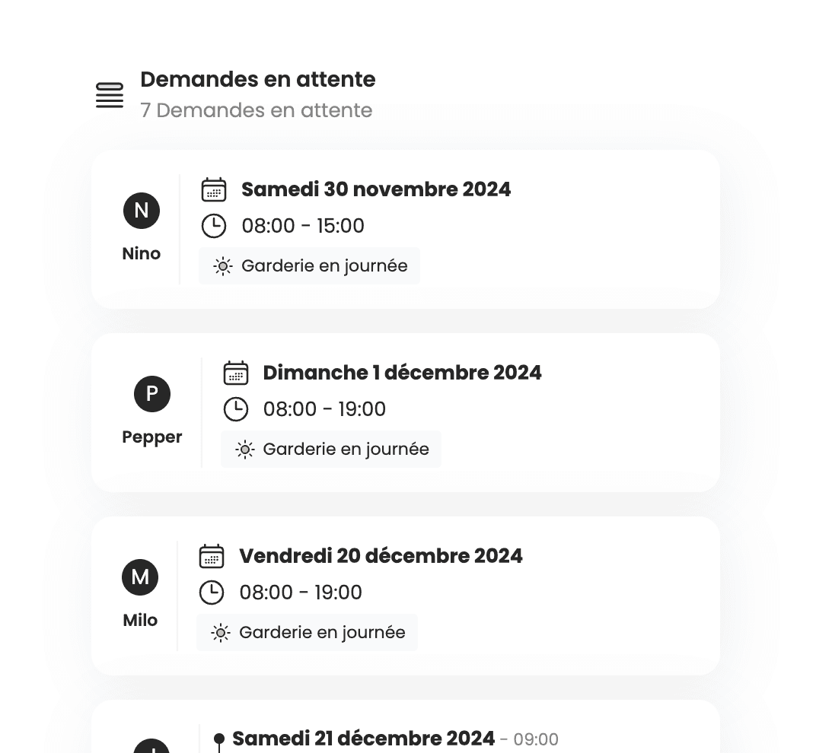Click the clock icon on Pepper's card

[236, 408]
